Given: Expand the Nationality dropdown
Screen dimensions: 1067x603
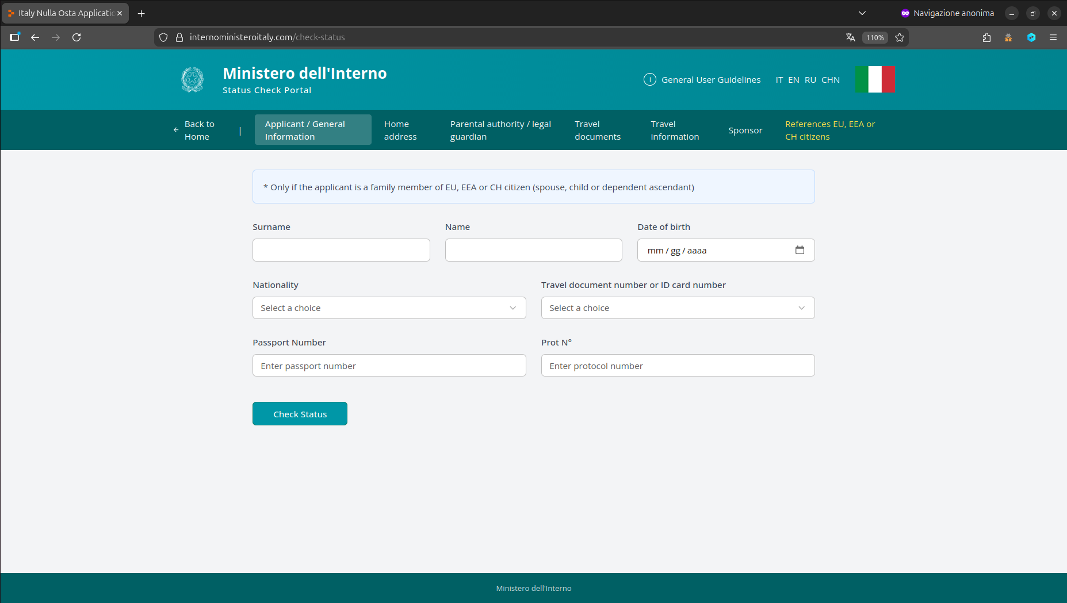Looking at the screenshot, I should [x=389, y=308].
